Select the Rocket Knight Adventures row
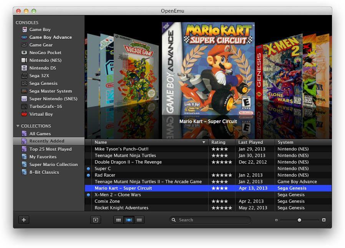This screenshot has width=345, height=248. coord(208,208)
